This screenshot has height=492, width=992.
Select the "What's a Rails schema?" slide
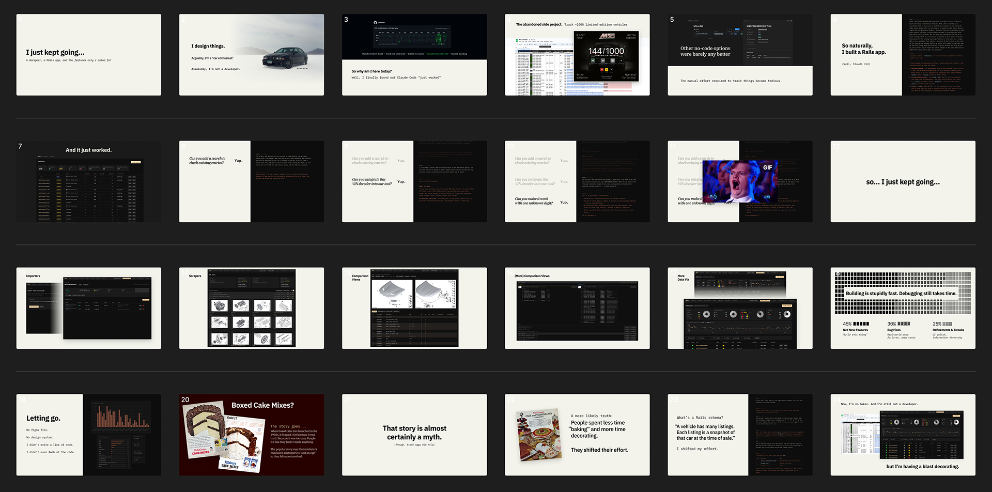(x=740, y=435)
